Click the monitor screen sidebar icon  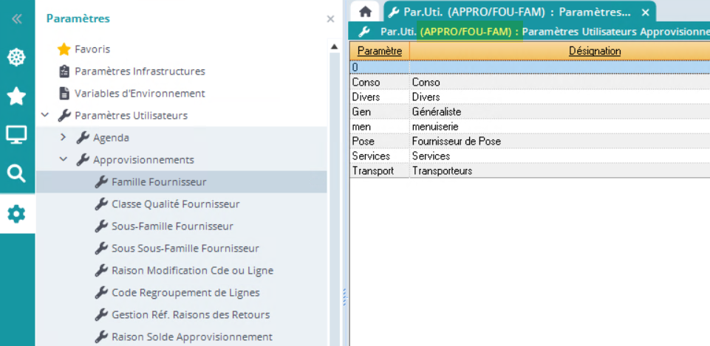pyautogui.click(x=16, y=135)
